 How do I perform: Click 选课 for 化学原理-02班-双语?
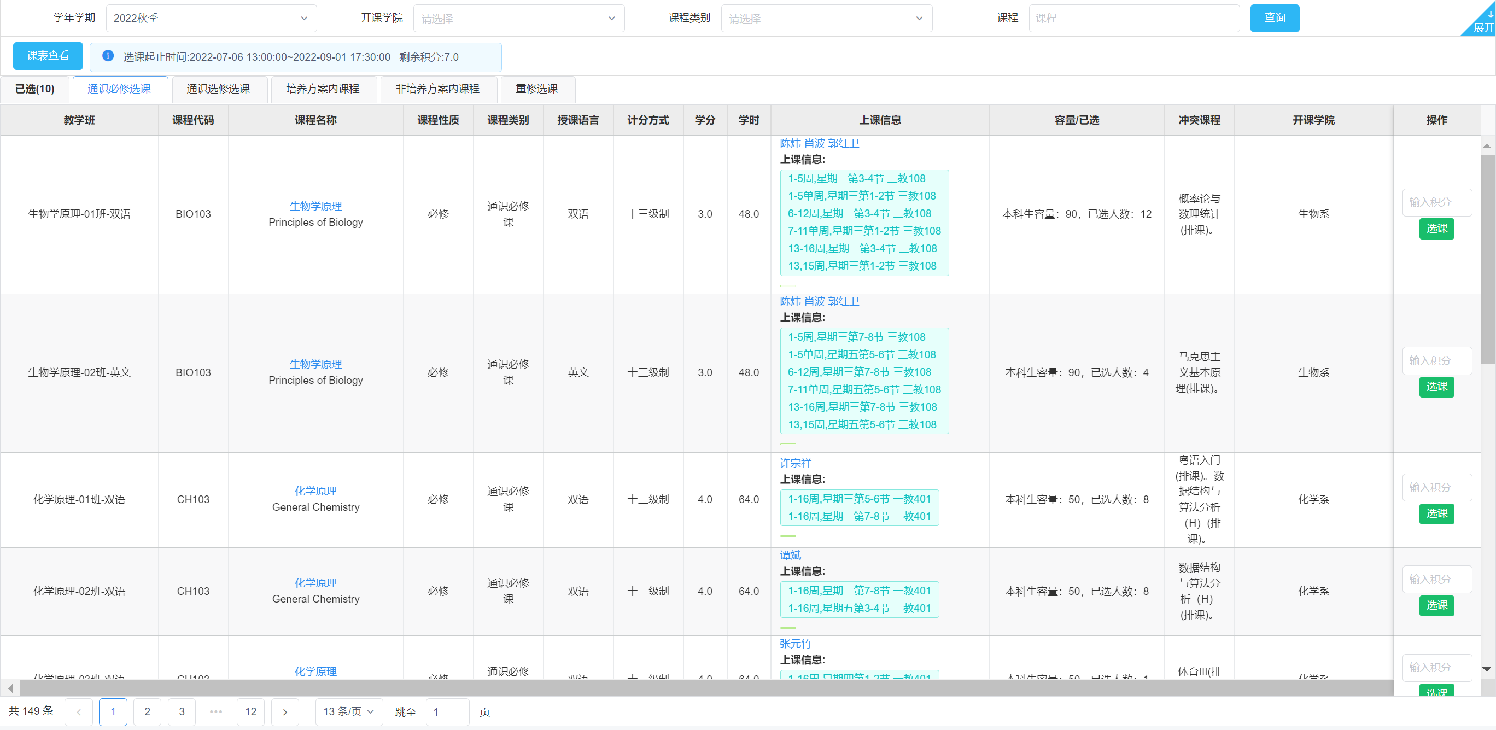(x=1437, y=606)
